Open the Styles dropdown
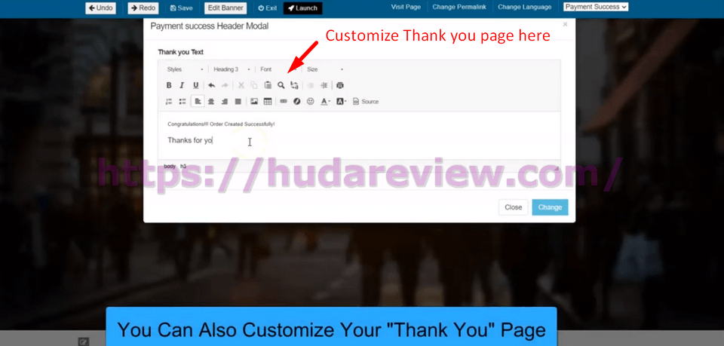The height and width of the screenshot is (346, 724). pos(185,69)
